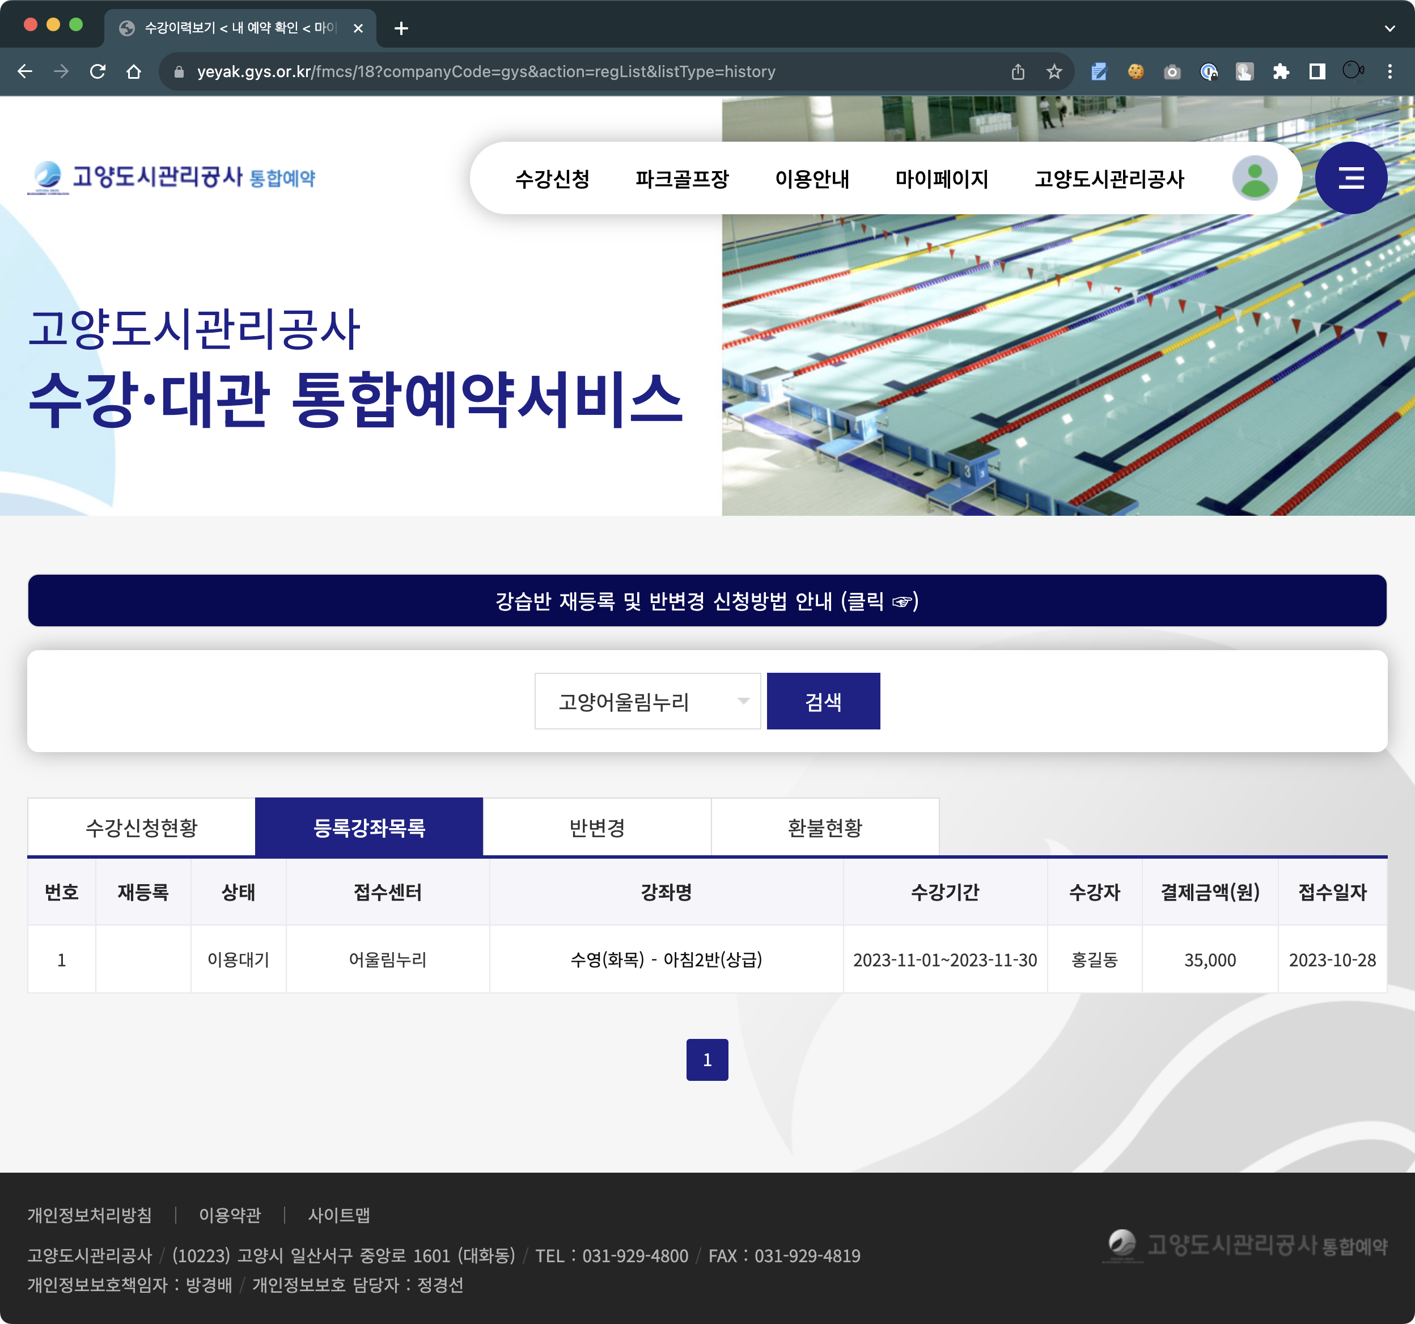Click the swimming pool banner image
Viewport: 1415px width, 1324px height.
click(1067, 306)
